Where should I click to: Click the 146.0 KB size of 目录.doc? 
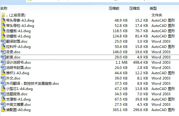click(x=120, y=52)
